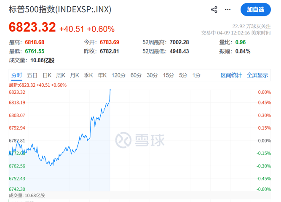Click the 区间统计 link

click(x=231, y=75)
